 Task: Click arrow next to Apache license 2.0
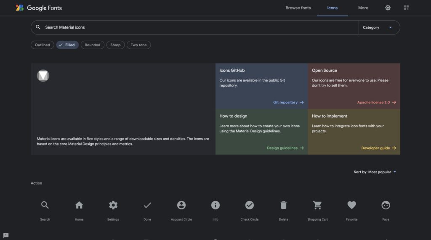click(x=394, y=102)
